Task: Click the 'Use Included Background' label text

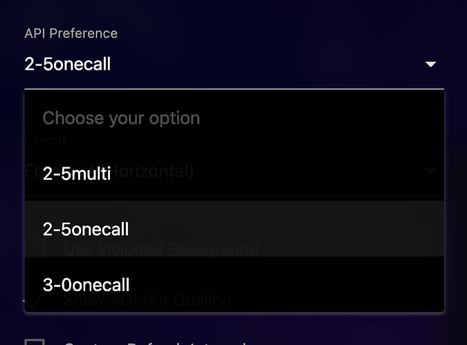Action: point(161,249)
